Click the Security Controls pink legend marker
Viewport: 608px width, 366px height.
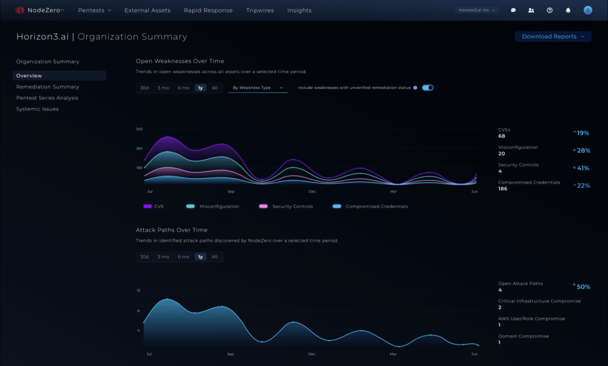point(263,207)
